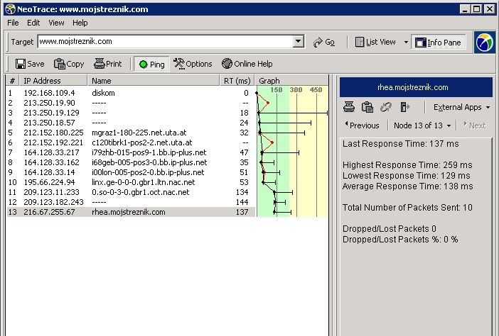Open the Options dialog
This screenshot has width=499, height=336.
[x=193, y=64]
